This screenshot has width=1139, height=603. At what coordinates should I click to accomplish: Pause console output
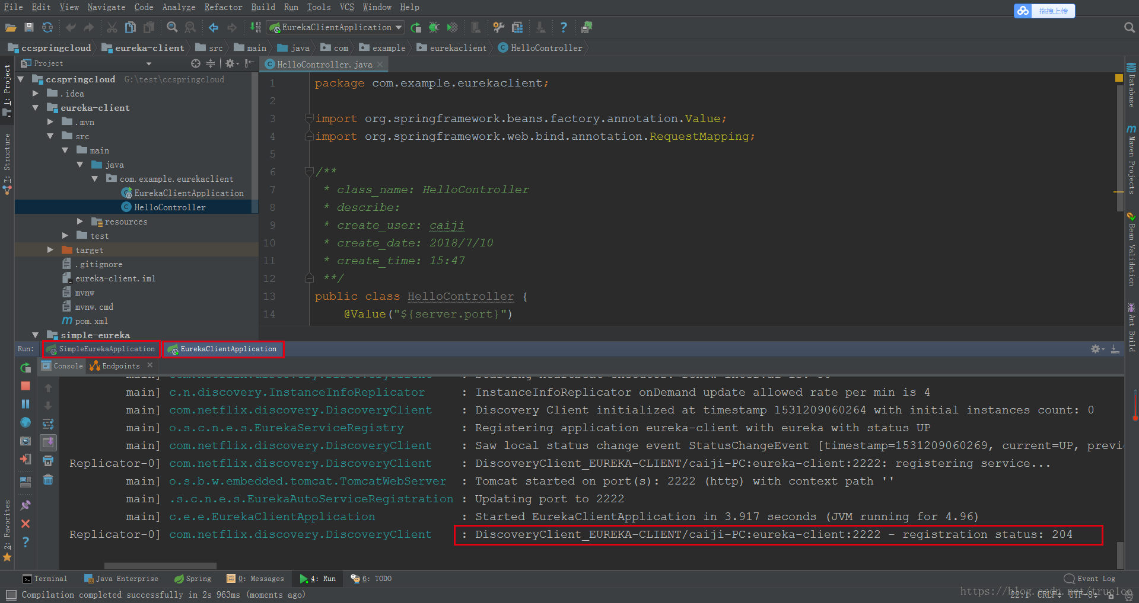[x=26, y=404]
